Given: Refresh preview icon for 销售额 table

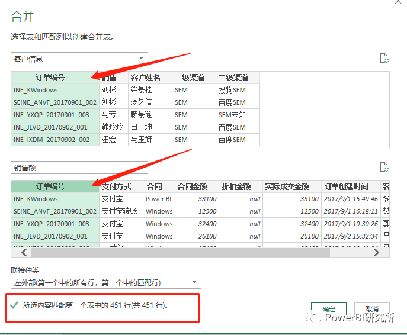Looking at the screenshot, I should coord(384,167).
